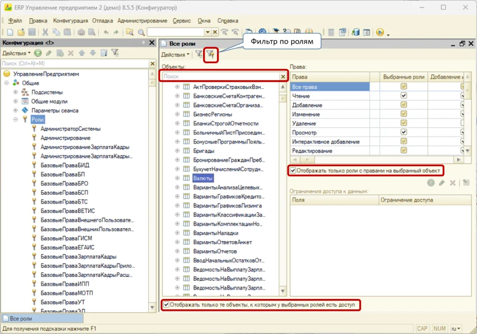Viewport: 477px width, 334px height.
Task: Collapse the Роли tree node
Action: [15, 119]
